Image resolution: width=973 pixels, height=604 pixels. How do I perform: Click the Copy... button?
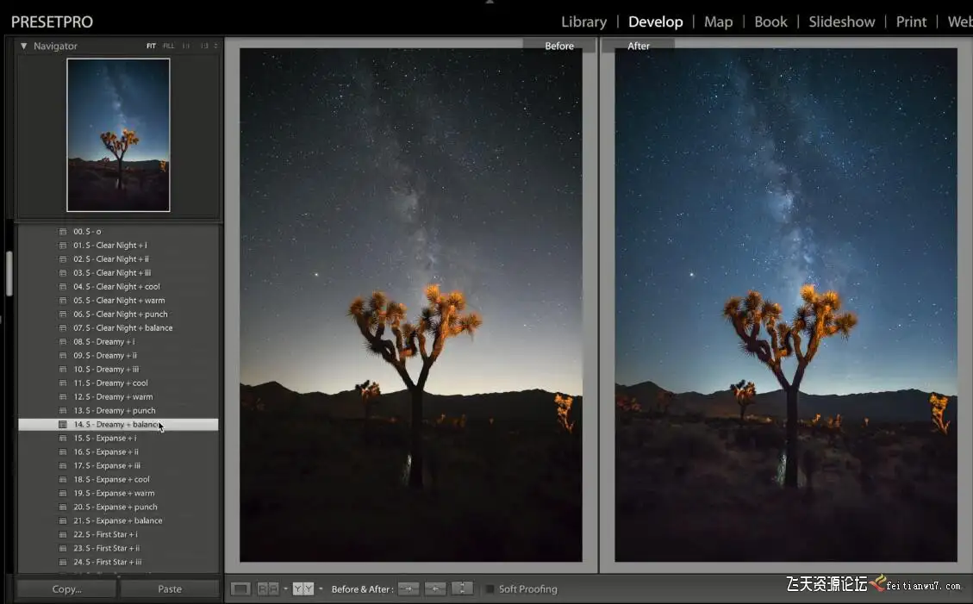(x=67, y=589)
